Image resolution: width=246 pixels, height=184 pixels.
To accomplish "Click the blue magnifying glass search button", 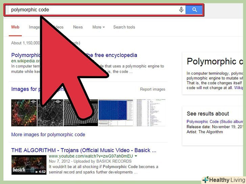I will click(194, 10).
